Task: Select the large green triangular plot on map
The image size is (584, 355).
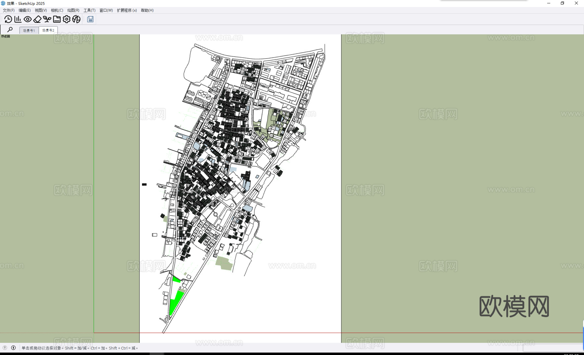Action: [176, 302]
